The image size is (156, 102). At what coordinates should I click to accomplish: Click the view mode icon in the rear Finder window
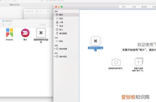coord(48,11)
